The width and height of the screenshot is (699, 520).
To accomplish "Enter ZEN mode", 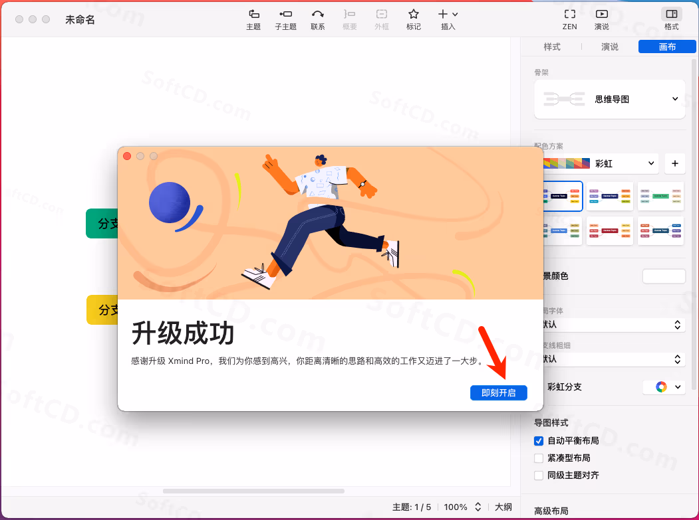I will [570, 19].
